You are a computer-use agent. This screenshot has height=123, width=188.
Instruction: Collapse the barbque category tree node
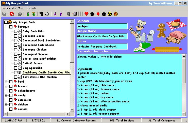[x=6, y=27]
